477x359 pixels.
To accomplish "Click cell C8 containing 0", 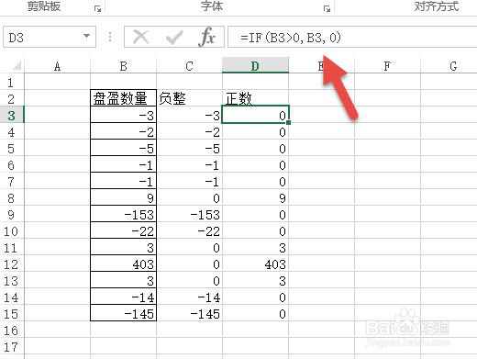I will (189, 197).
